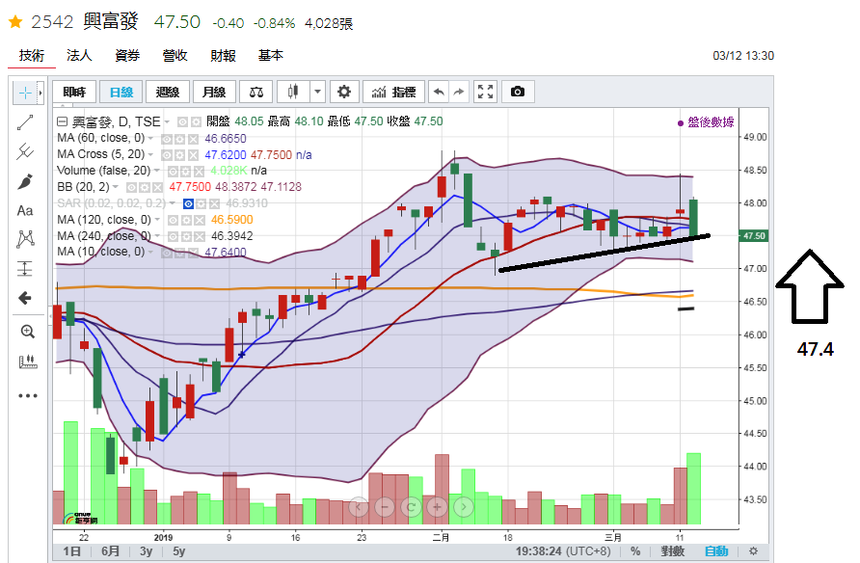This screenshot has height=563, width=860.
Task: Take a chart snapshot with camera icon
Action: coord(517,92)
